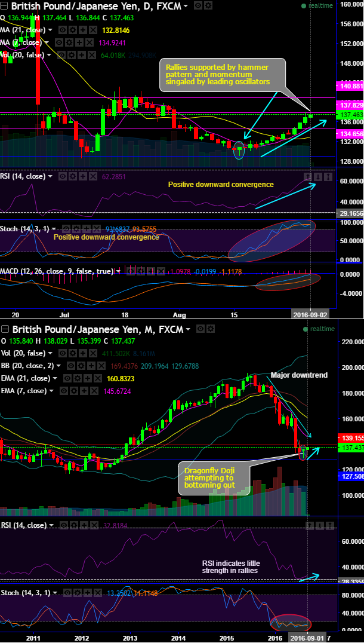
Task: Open dropdown arrow for daily Vol (20, false)
Action: [50, 55]
